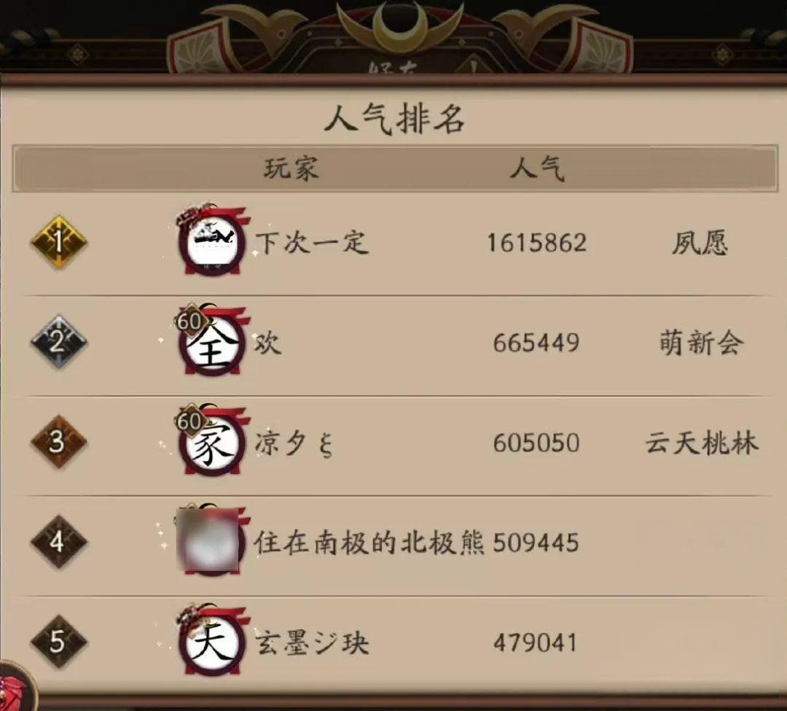Tap the rank 4 diamond badge

click(x=59, y=542)
